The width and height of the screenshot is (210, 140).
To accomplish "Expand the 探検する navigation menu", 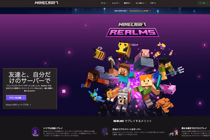I will tap(127, 3).
